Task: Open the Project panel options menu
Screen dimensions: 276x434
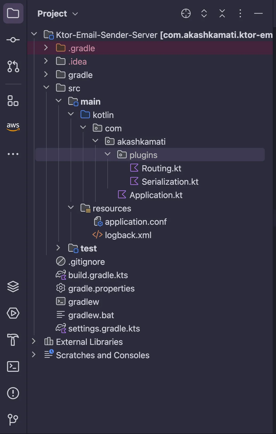Action: click(240, 13)
